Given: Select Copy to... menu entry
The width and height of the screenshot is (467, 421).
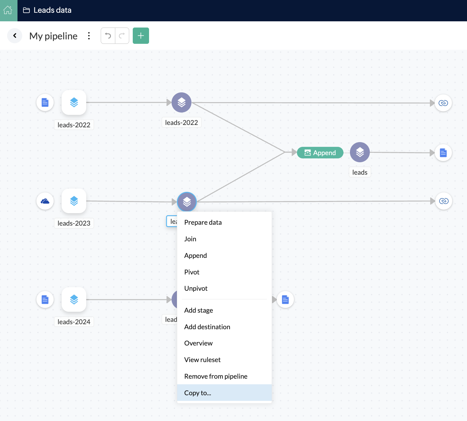Looking at the screenshot, I should [x=198, y=393].
